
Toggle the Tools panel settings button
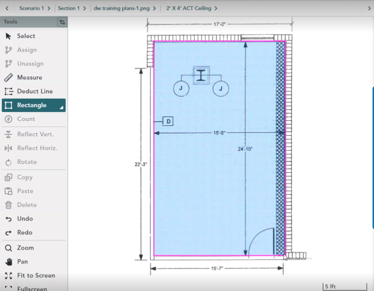(x=62, y=22)
